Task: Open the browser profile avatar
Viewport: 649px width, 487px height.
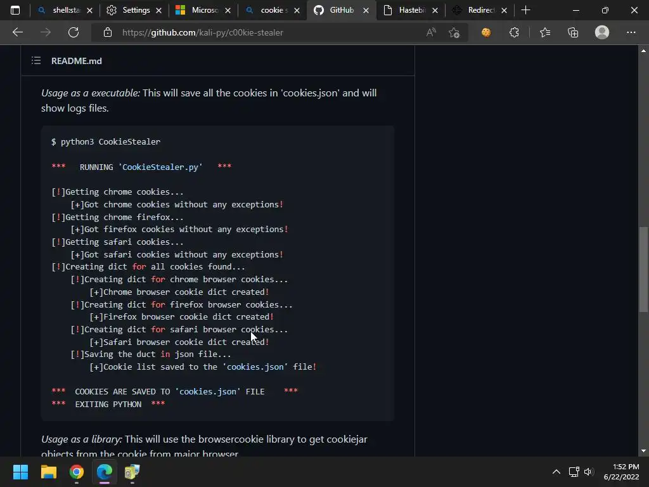Action: pyautogui.click(x=602, y=32)
